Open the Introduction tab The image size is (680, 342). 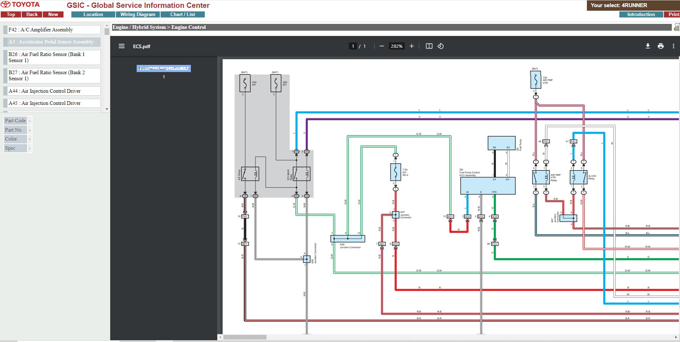(x=641, y=15)
